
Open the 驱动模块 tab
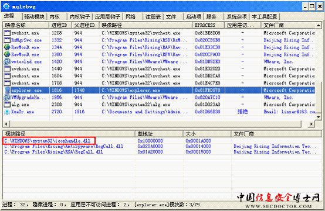pyautogui.click(x=34, y=16)
